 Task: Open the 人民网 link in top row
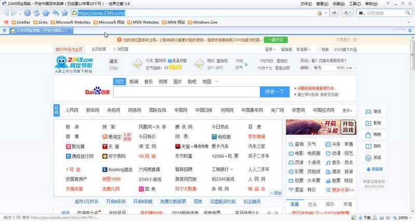(72, 110)
